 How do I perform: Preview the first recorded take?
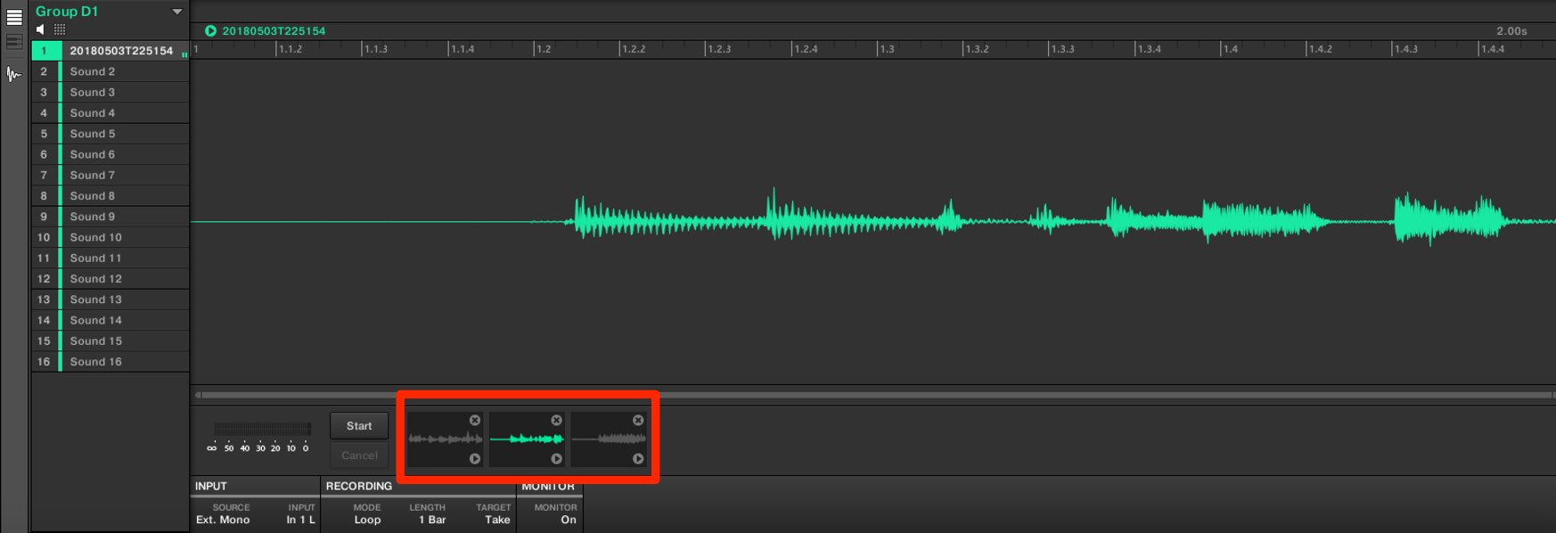point(475,458)
